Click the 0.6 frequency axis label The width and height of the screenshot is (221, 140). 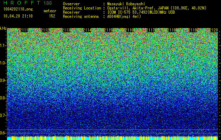point(2,133)
